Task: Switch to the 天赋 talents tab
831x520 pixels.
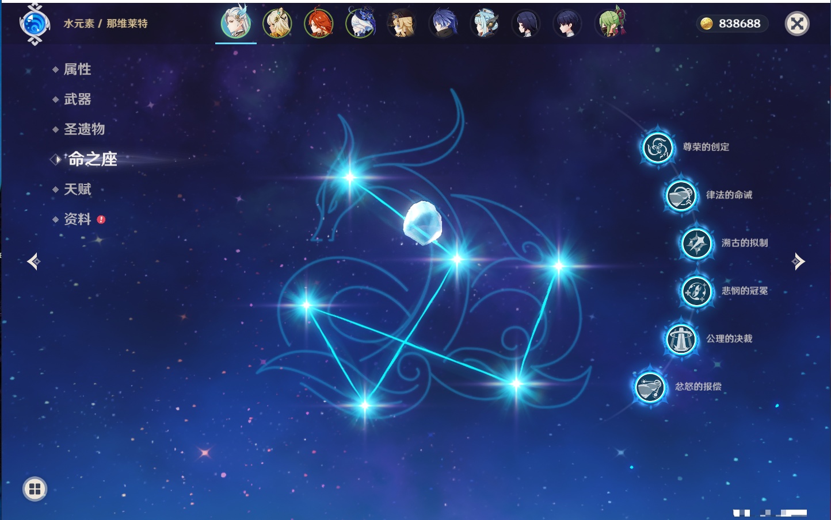Action: 77,189
